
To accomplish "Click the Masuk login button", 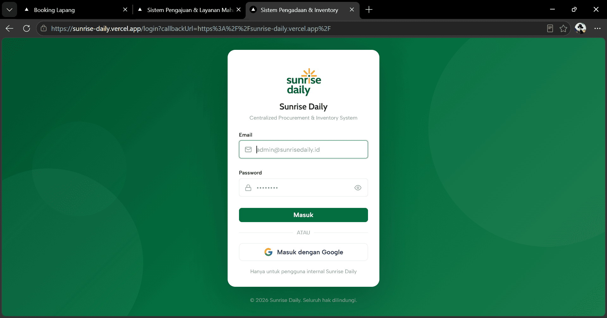I will pos(303,215).
